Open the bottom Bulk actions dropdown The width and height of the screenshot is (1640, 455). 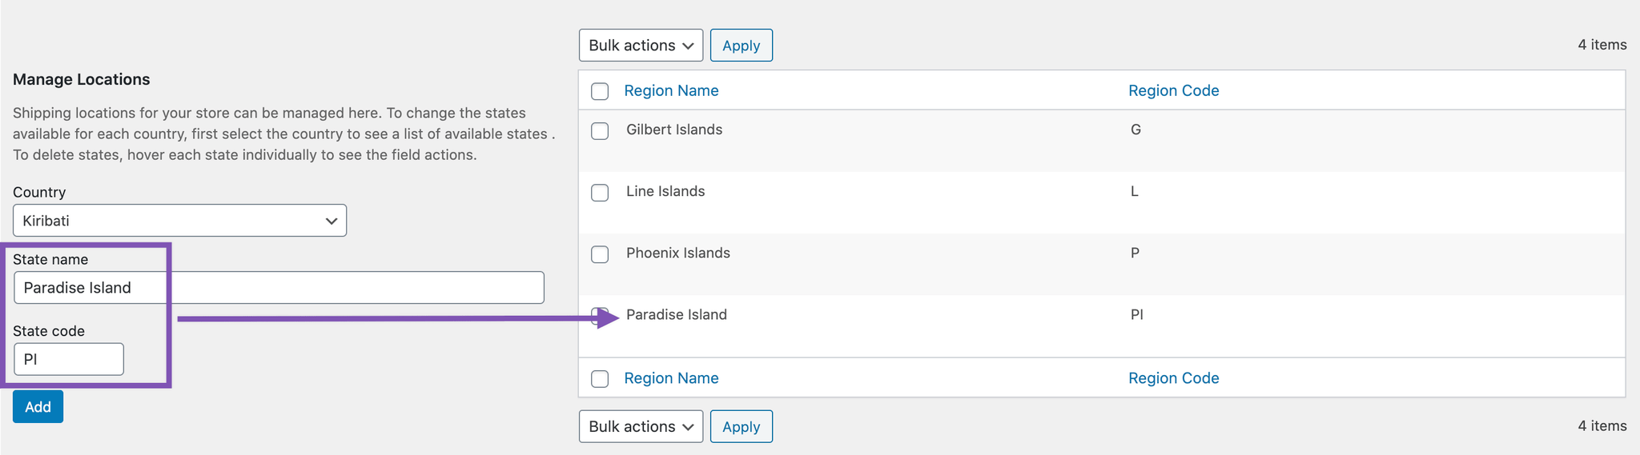tap(641, 426)
